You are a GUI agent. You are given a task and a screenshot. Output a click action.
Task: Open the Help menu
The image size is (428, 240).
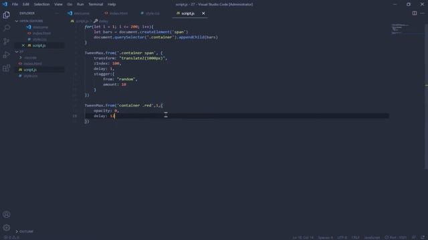coord(112,5)
